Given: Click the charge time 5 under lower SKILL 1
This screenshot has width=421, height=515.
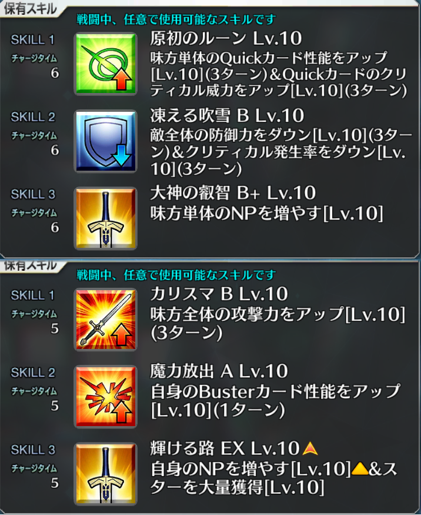Looking at the screenshot, I should point(55,328).
